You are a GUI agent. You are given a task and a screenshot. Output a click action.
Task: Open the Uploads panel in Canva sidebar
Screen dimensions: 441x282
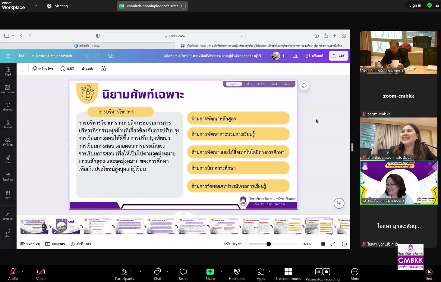(x=8, y=142)
